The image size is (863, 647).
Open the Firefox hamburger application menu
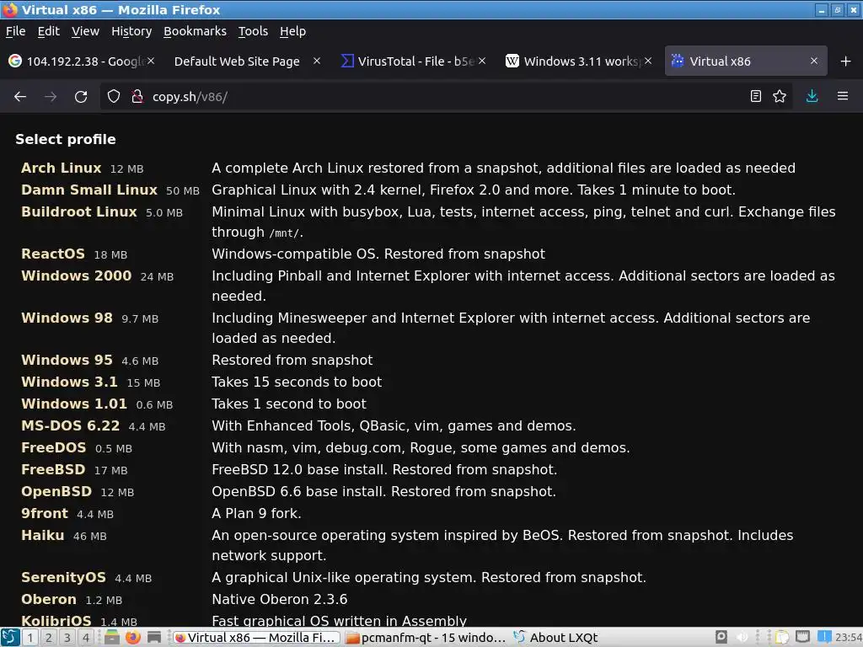[x=843, y=96]
